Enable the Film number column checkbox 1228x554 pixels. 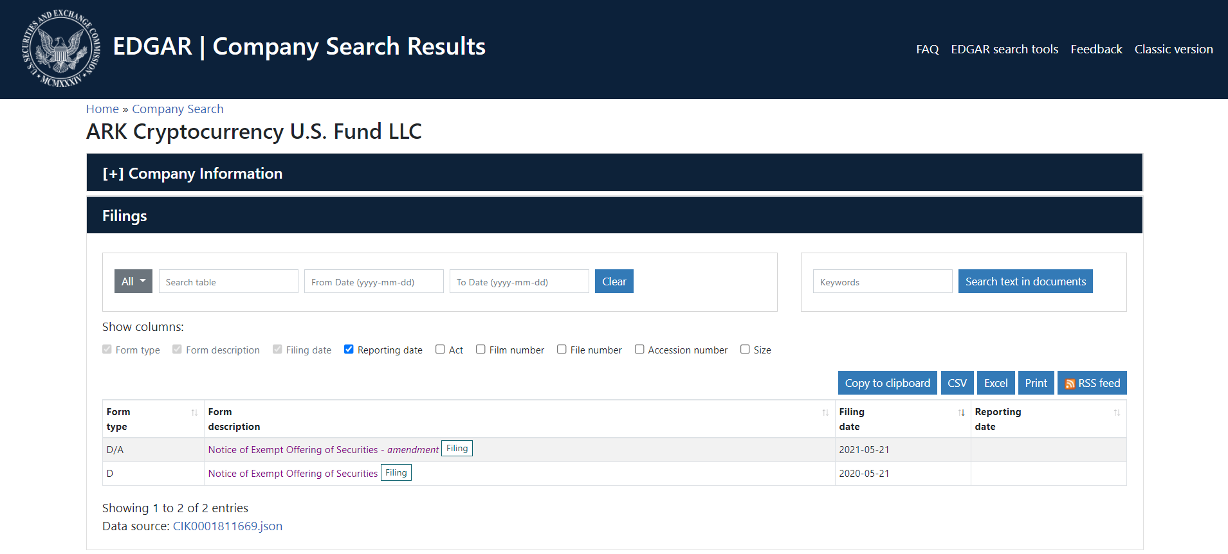pos(481,350)
